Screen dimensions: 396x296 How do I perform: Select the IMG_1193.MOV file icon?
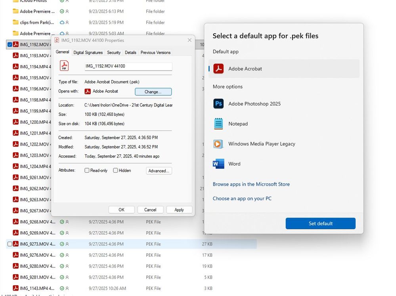tap(16, 56)
